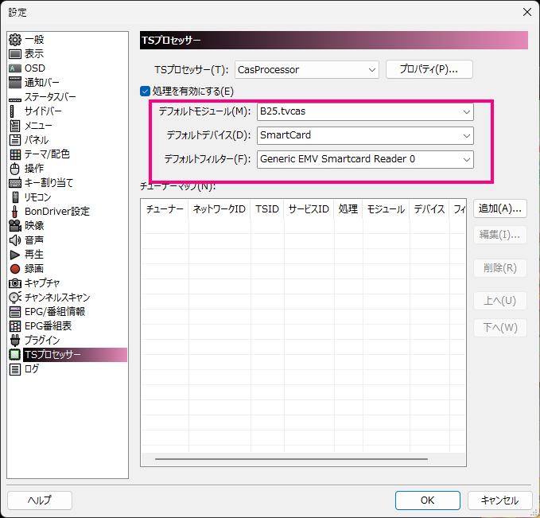Click the keyboard icon for キー割り当て

click(x=15, y=183)
